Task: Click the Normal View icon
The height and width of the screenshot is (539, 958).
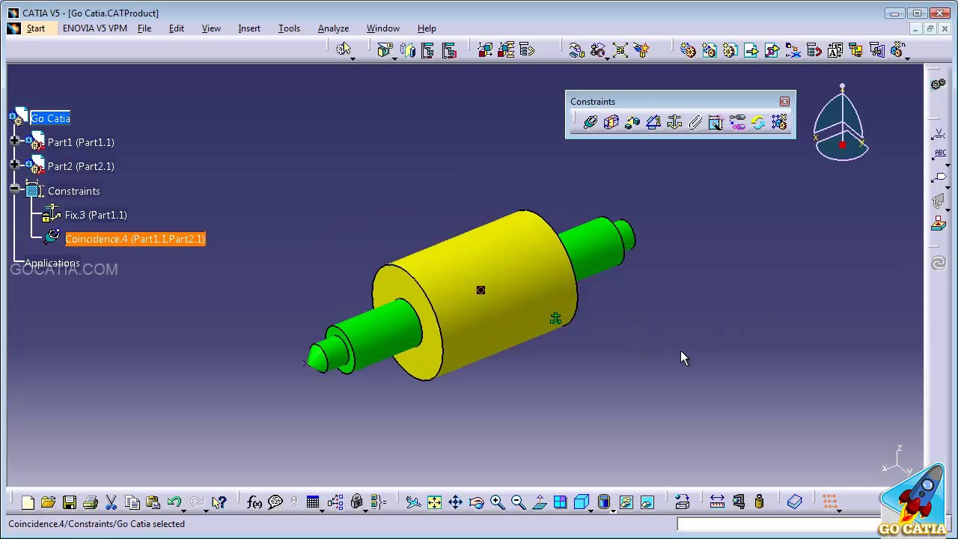Action: pos(539,502)
